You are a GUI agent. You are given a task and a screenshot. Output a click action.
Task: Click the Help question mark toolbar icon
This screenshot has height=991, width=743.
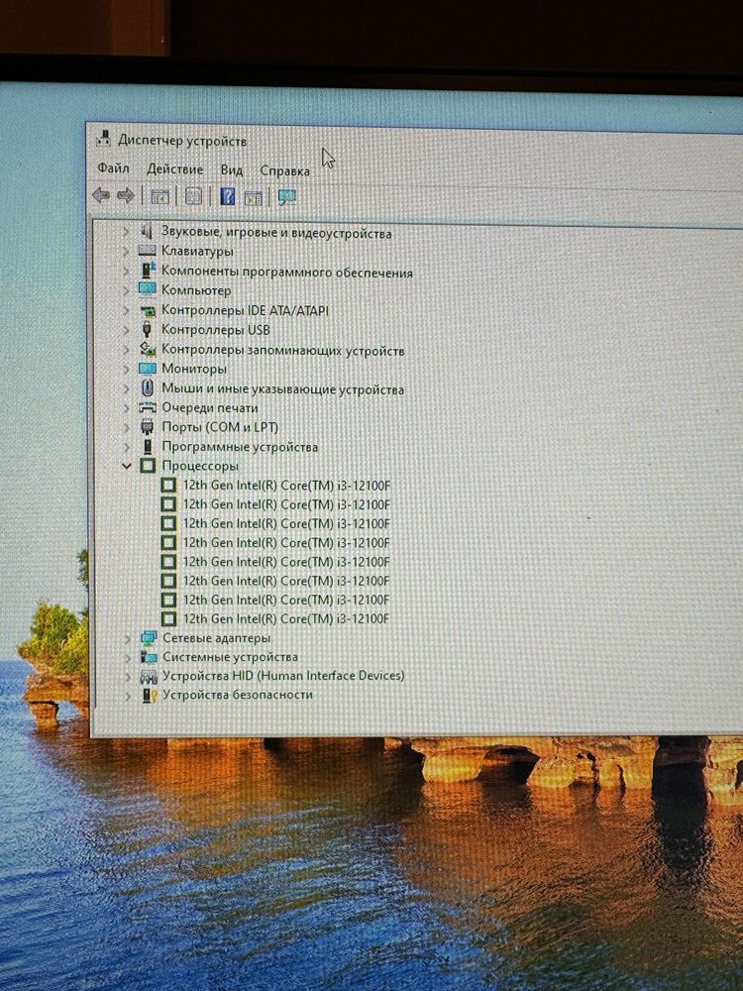pos(228,196)
